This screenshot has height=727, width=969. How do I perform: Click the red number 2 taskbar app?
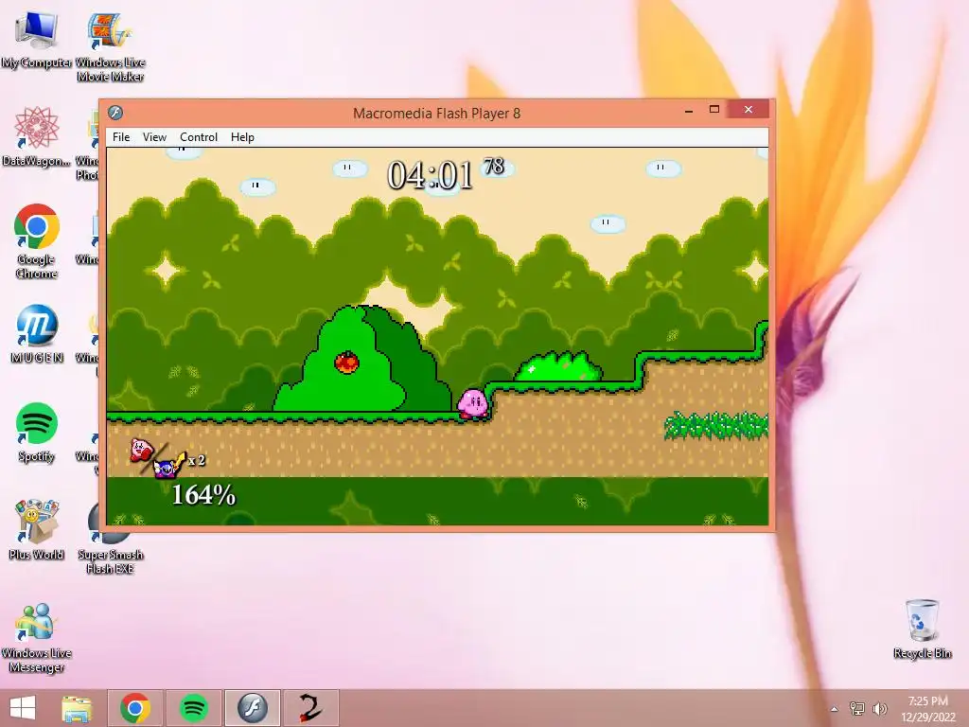point(310,708)
